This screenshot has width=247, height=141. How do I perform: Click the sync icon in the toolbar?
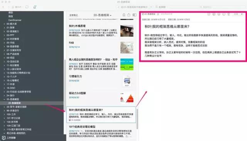(x=27, y=7)
